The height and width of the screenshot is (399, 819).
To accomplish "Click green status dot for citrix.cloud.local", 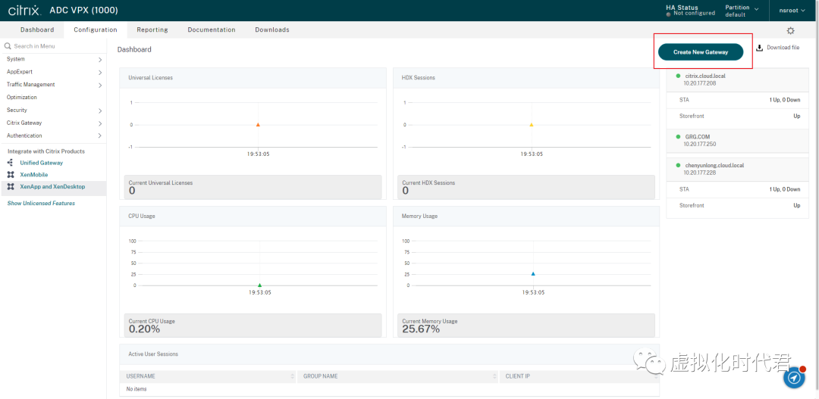I will tap(678, 76).
